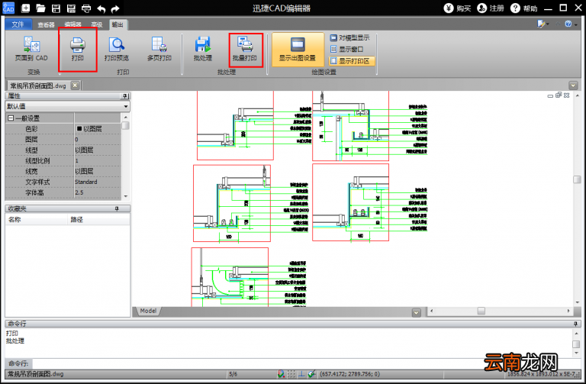Switch to the 查看器 ribbon tab

point(46,24)
